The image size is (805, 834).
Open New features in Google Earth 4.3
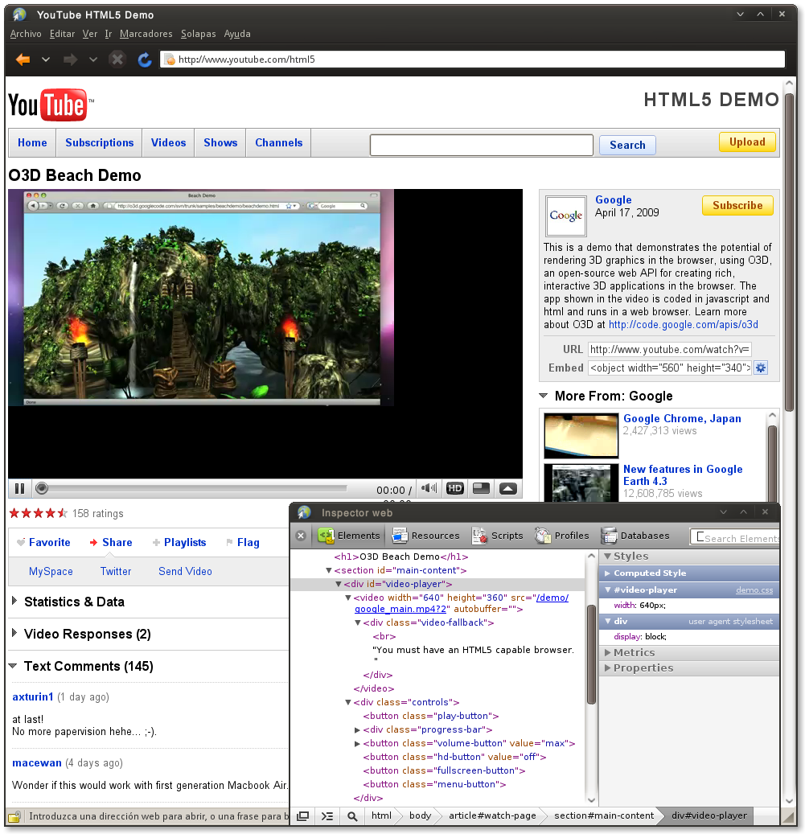pos(683,475)
